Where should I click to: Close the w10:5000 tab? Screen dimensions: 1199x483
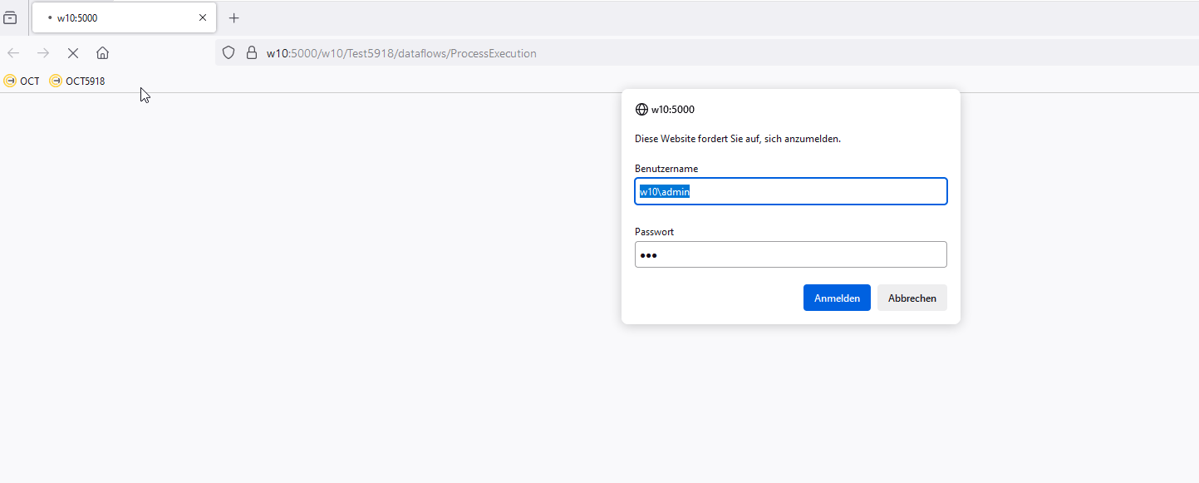point(203,17)
